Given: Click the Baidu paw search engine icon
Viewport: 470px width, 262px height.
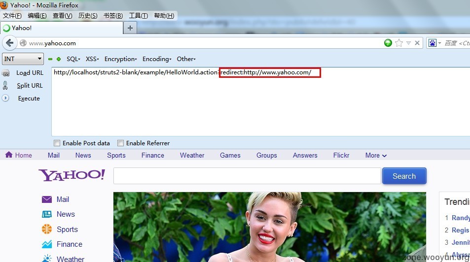Looking at the screenshot, I should 432,43.
